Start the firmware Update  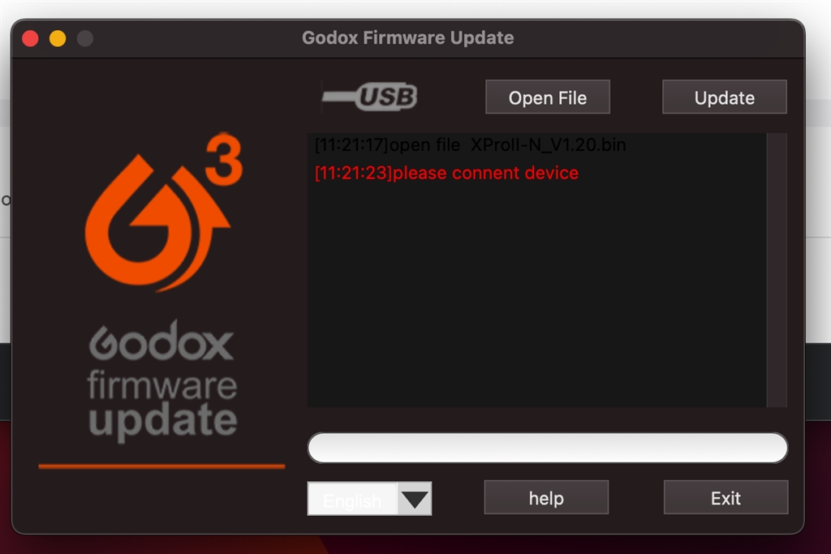[725, 97]
